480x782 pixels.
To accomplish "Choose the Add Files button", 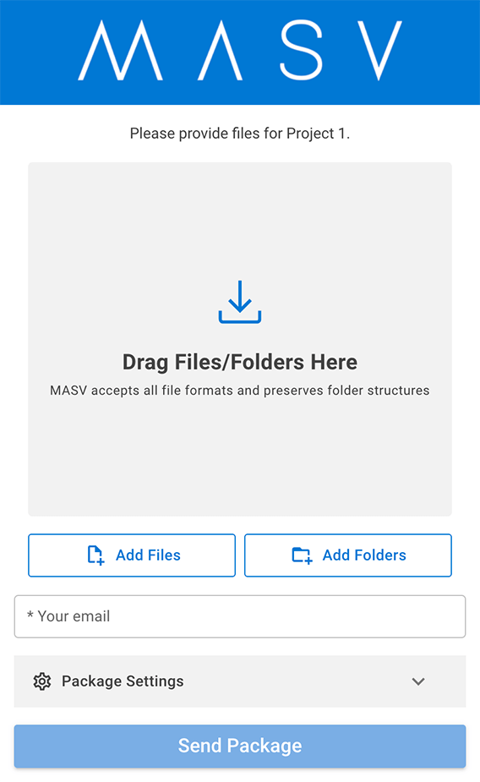I will [x=132, y=555].
